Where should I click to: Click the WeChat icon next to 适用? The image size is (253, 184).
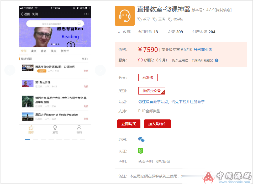141,139
